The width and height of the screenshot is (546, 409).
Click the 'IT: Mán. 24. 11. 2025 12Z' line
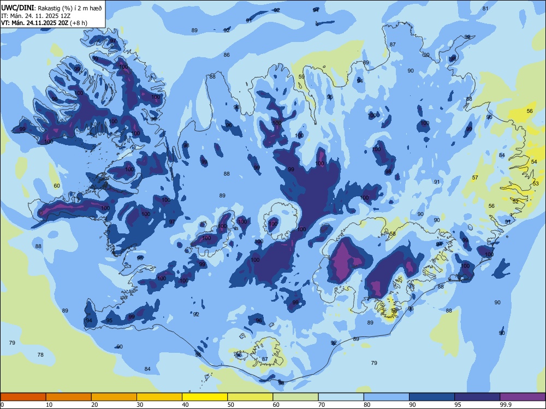tap(37, 16)
